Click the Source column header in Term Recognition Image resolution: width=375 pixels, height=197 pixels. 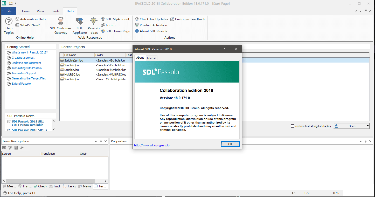(x=21, y=154)
